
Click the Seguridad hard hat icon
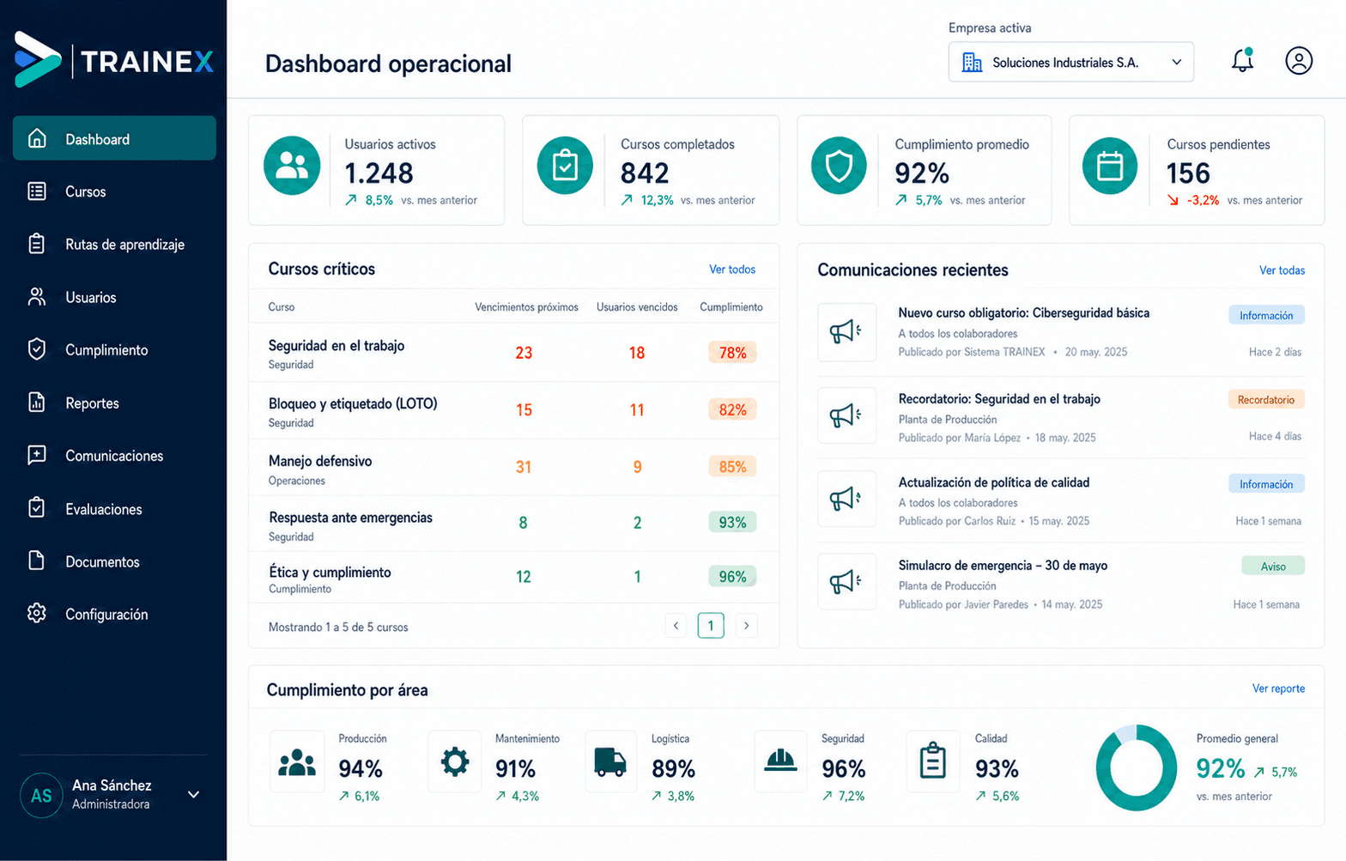coord(780,761)
